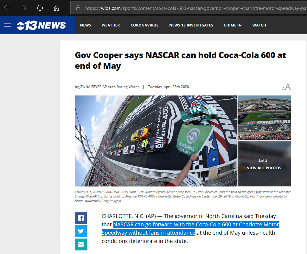
Task: Open the CORONAVIRUS navigation item
Action: 145,25
